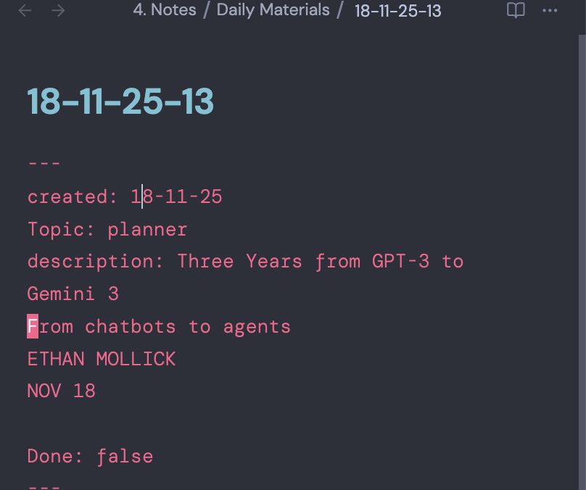
Task: Click the closing frontmatter '---' delimiter
Action: tap(44, 484)
